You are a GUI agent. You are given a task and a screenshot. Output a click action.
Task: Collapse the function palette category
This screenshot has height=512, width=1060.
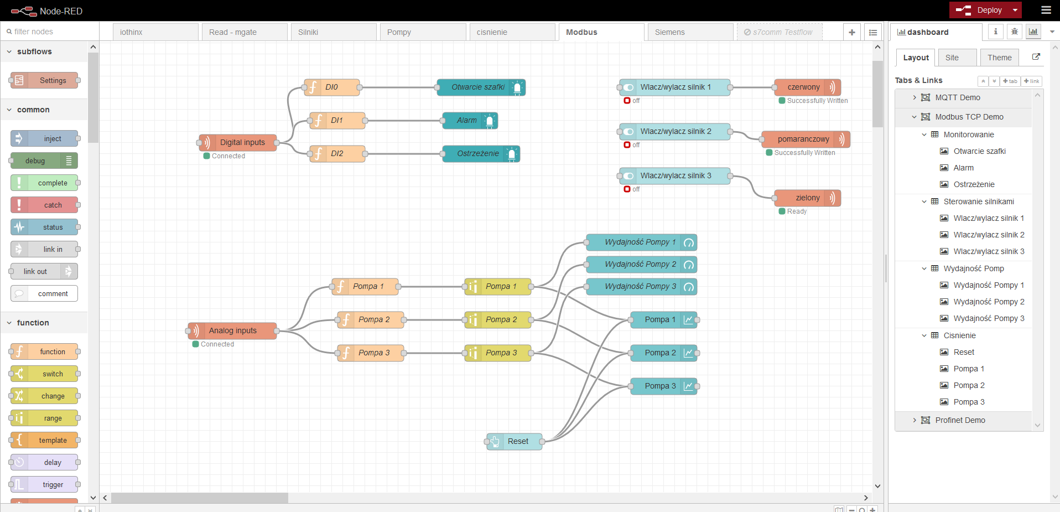point(44,323)
